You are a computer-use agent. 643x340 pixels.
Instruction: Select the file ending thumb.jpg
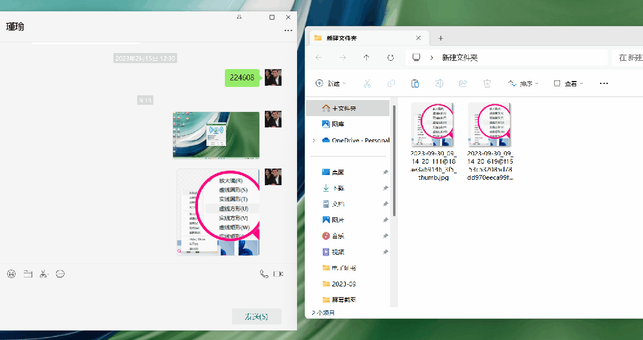433,142
